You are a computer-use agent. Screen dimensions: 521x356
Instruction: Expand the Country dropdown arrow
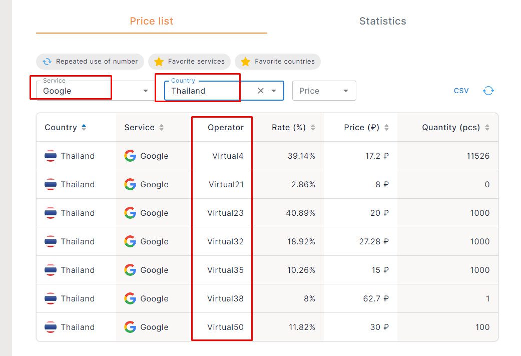tap(274, 91)
